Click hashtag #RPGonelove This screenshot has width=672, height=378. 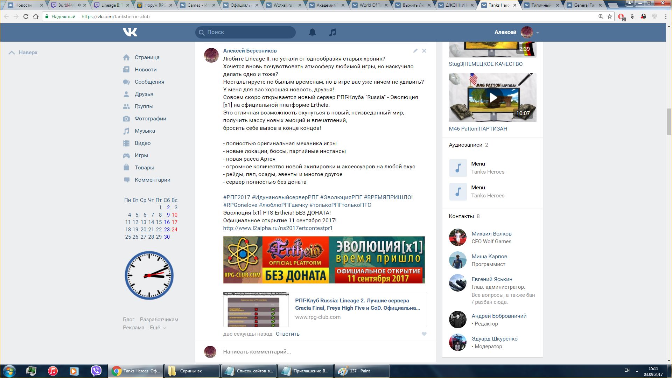240,205
